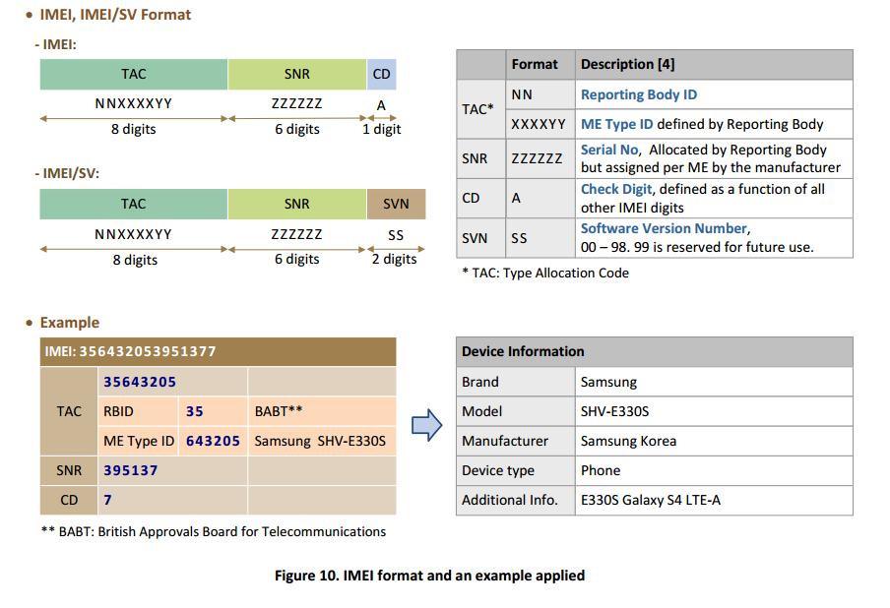This screenshot has width=890, height=608.
Task: Click the 'Samsung Korea' value cell
Action: click(714, 442)
